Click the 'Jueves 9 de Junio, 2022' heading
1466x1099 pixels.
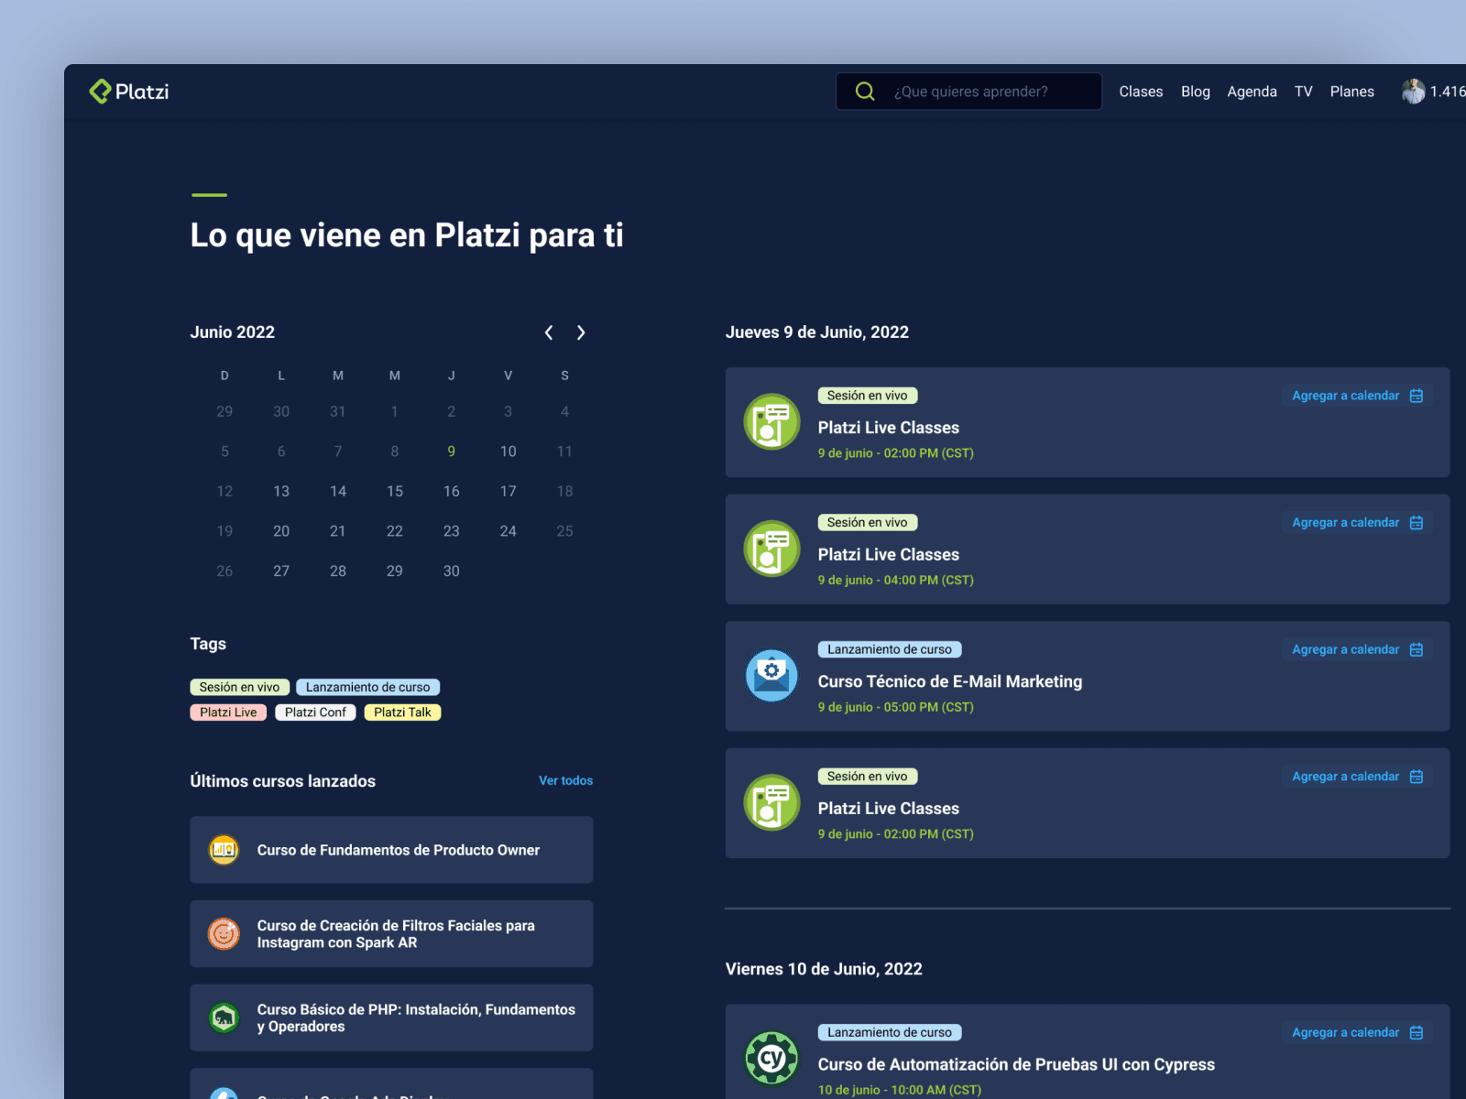click(x=817, y=332)
